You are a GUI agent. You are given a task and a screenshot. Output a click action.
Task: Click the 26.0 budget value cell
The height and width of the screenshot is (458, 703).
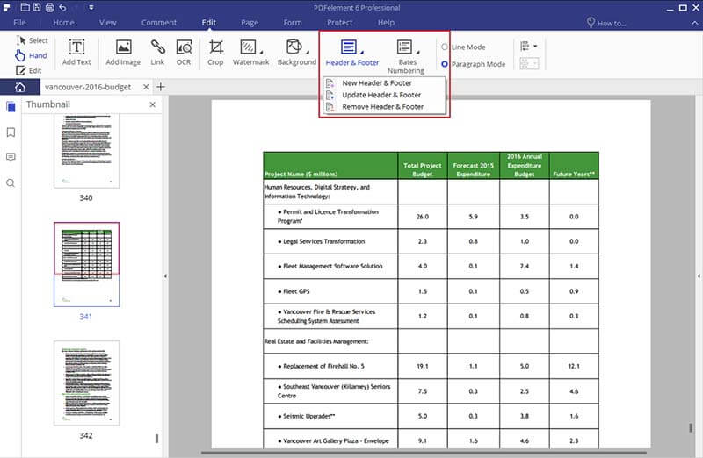pyautogui.click(x=423, y=217)
